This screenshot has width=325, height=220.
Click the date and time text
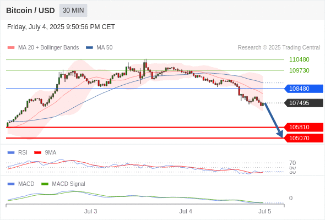pos(61,27)
